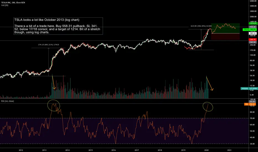This screenshot has width=258, height=152.
Task: Click the 12.50 price scale value
Action: (x=252, y=86)
